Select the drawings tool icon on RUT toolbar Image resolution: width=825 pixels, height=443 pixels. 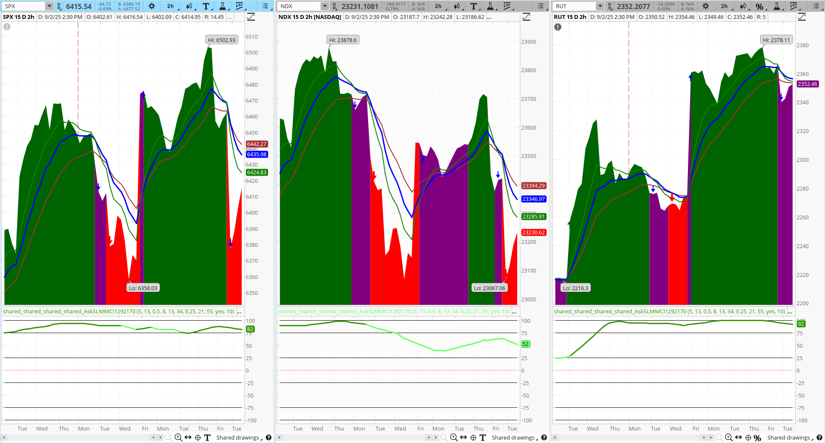(x=794, y=6)
